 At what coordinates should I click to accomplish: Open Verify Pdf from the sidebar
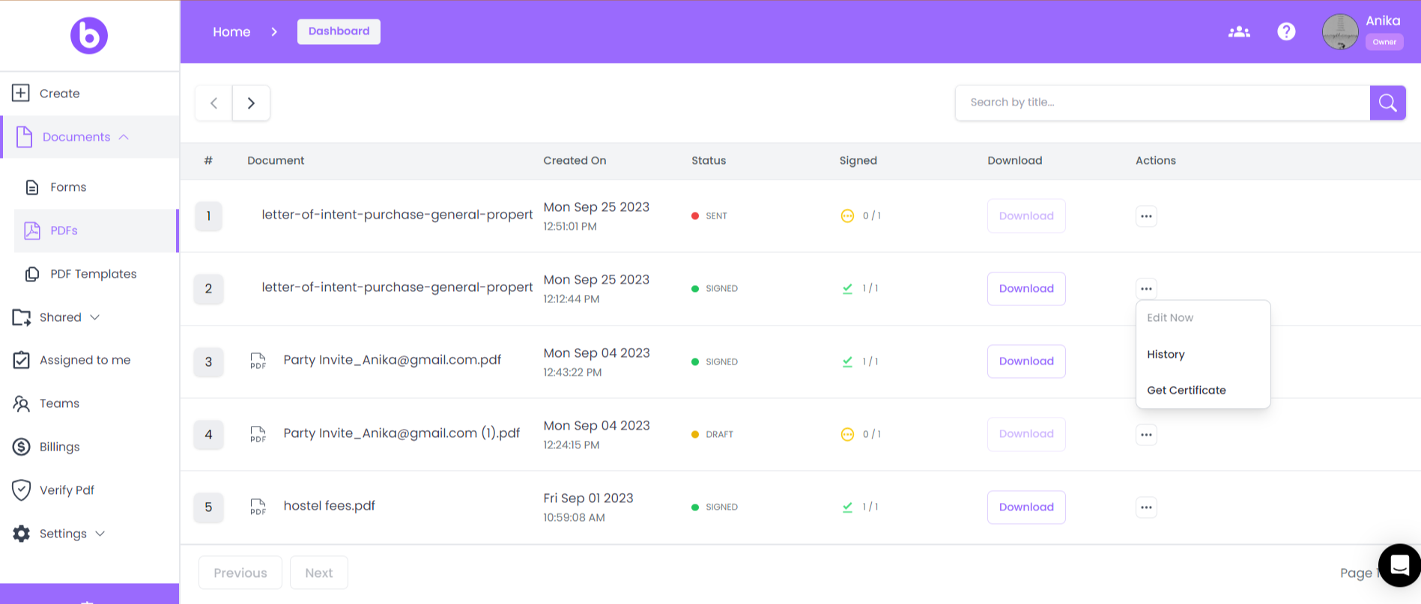pos(67,490)
